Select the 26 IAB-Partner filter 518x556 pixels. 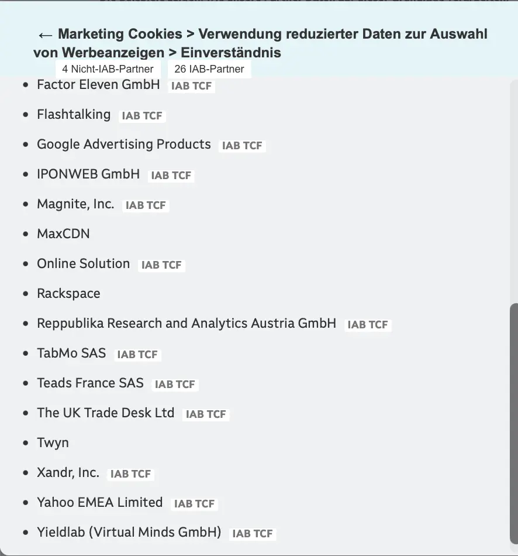[x=209, y=69]
